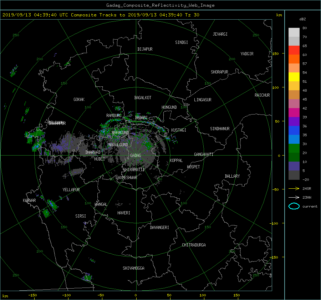This screenshot has width=321, height=300.
Task: Click the KUSTAGI city label
Action: (179, 130)
